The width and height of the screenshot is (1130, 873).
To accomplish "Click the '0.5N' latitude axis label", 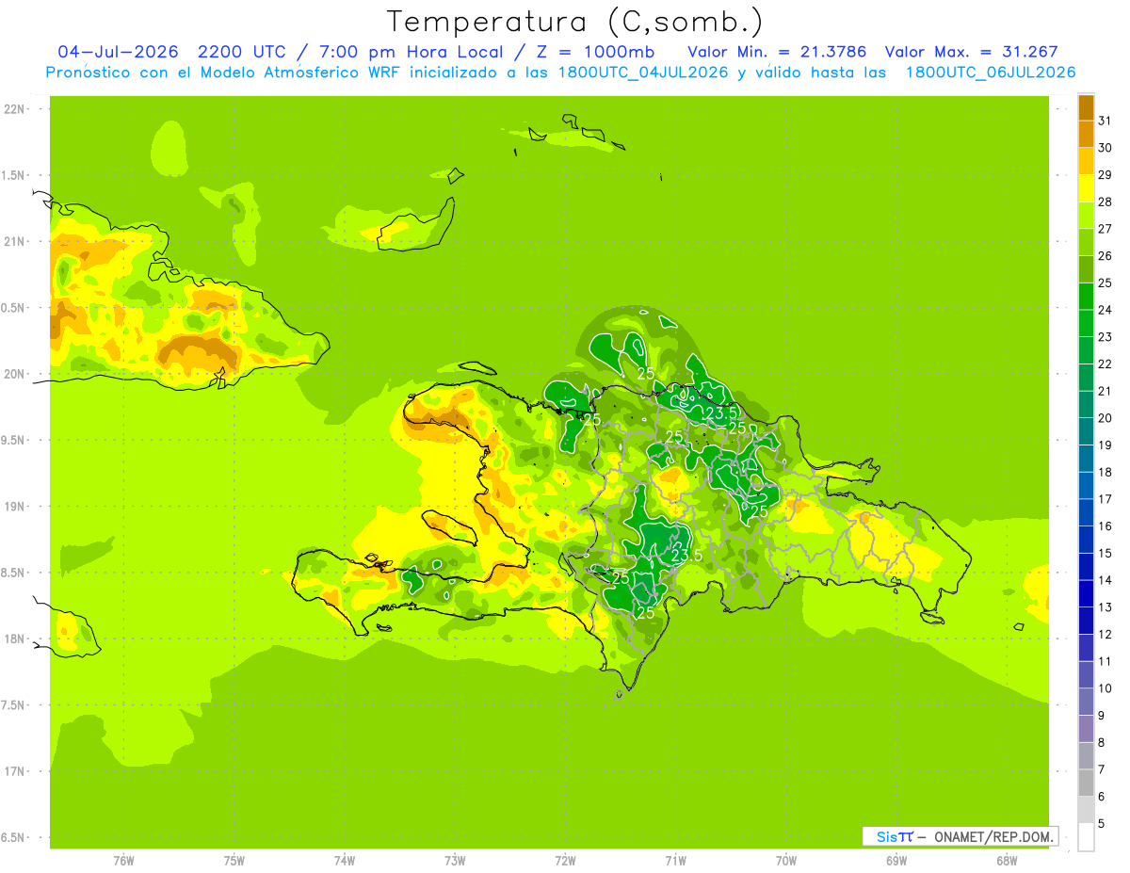I will click(14, 308).
